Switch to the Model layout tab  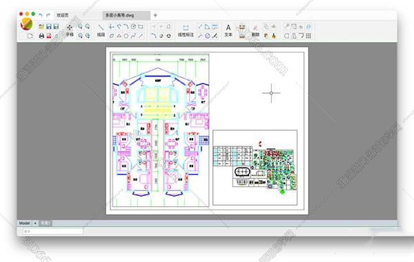click(x=24, y=223)
